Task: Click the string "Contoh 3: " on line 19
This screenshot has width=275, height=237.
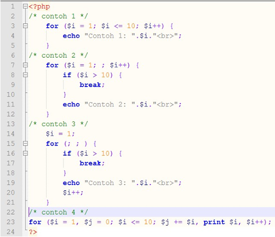Action: click(110, 183)
